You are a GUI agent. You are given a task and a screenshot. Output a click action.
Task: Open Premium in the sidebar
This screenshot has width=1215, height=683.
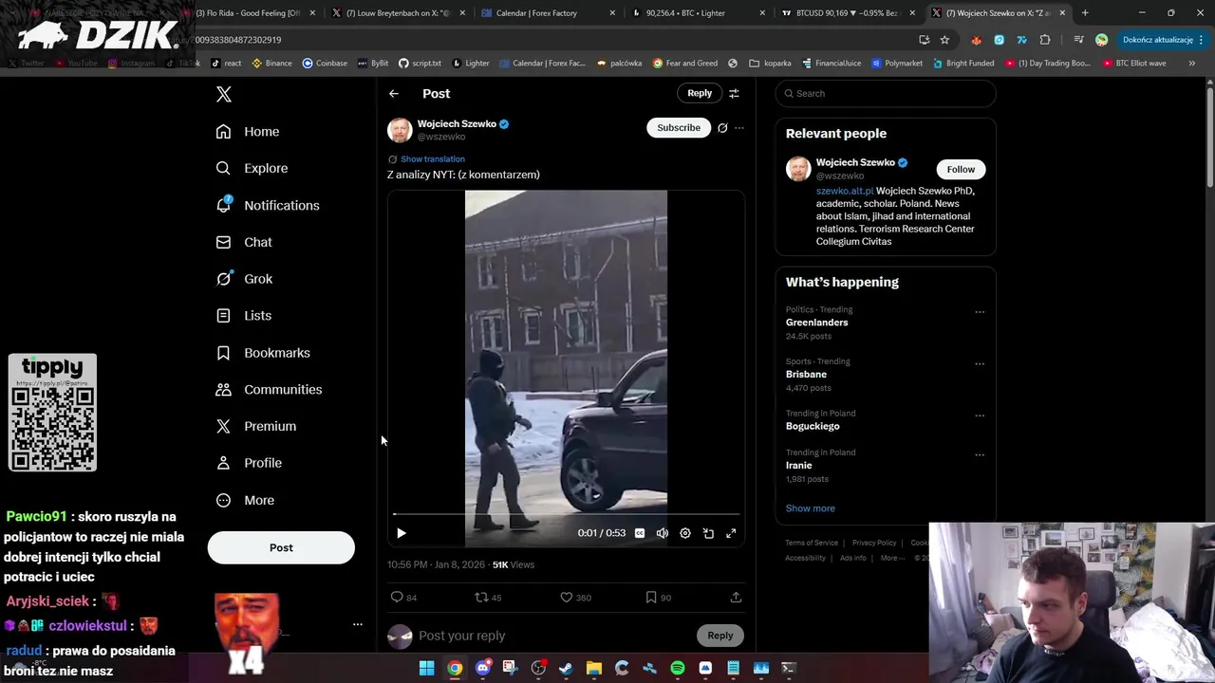256,426
